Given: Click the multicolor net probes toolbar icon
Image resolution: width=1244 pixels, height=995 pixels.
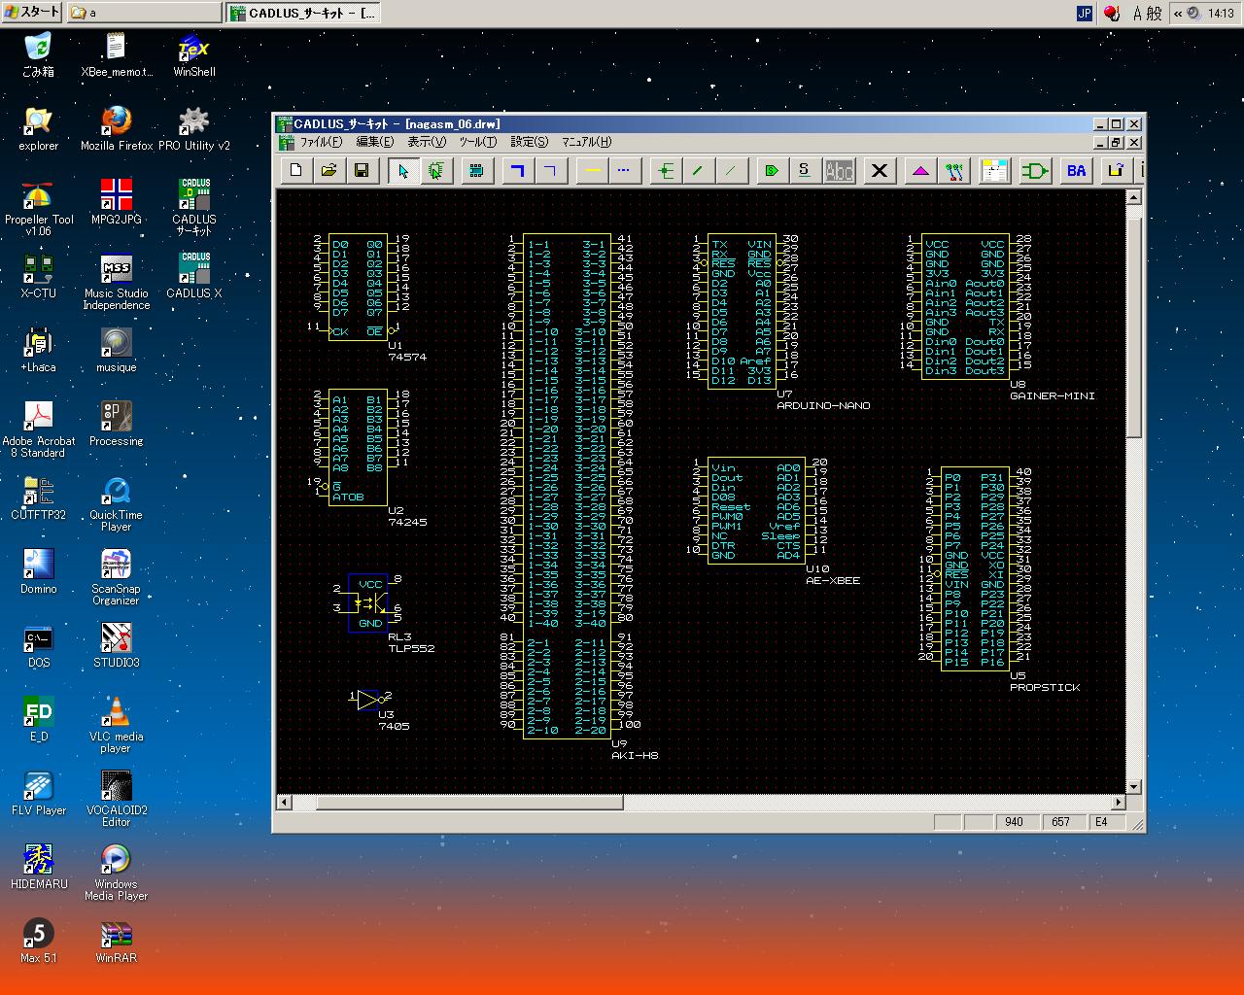Looking at the screenshot, I should [953, 171].
